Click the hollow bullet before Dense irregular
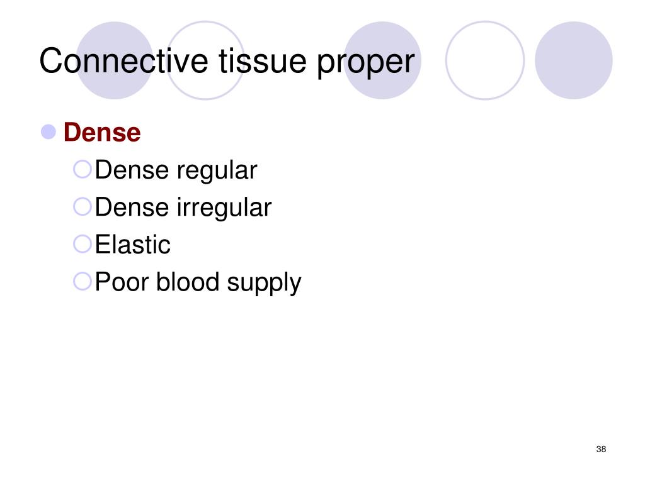This screenshot has width=645, height=483. coord(83,206)
